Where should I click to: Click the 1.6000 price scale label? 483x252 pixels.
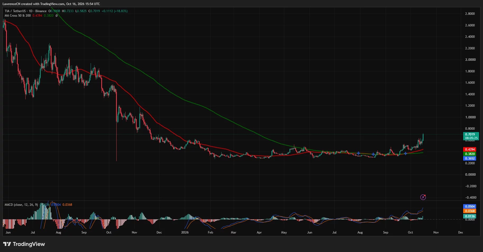click(470, 83)
